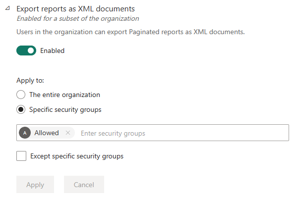This screenshot has width=299, height=199.
Task: Click the "A" avatar icon on the Allowed chip
Action: (x=25, y=133)
